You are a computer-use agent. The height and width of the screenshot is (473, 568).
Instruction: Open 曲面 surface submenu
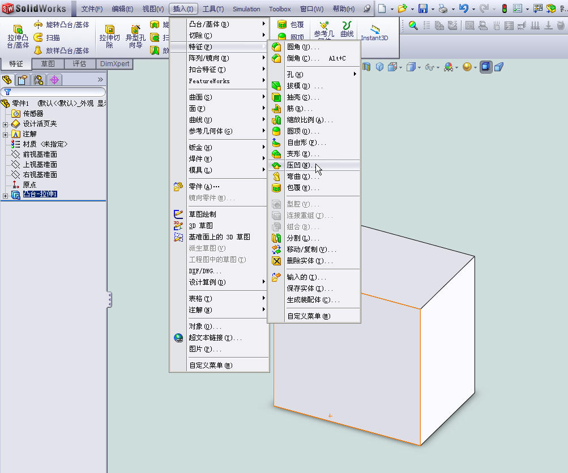point(220,97)
